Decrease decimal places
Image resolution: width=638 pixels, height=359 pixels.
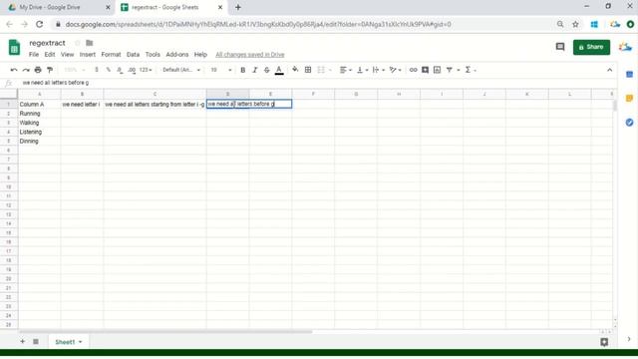coord(120,70)
